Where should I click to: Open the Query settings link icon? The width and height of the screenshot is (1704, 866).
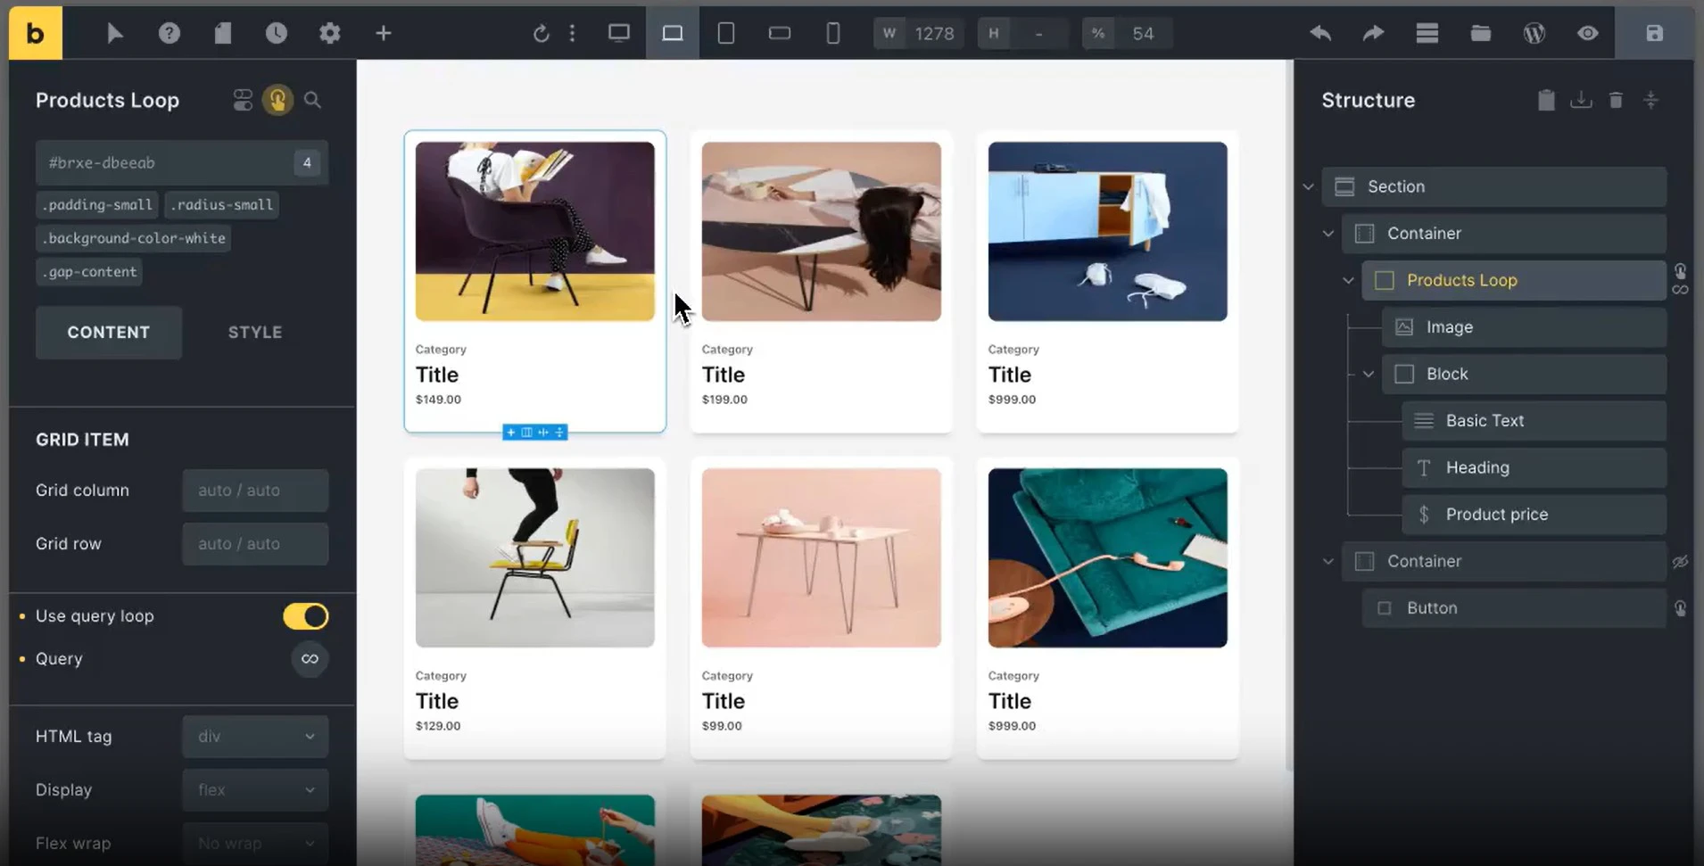(310, 659)
